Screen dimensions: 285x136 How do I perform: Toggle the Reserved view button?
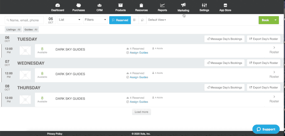coord(120,20)
